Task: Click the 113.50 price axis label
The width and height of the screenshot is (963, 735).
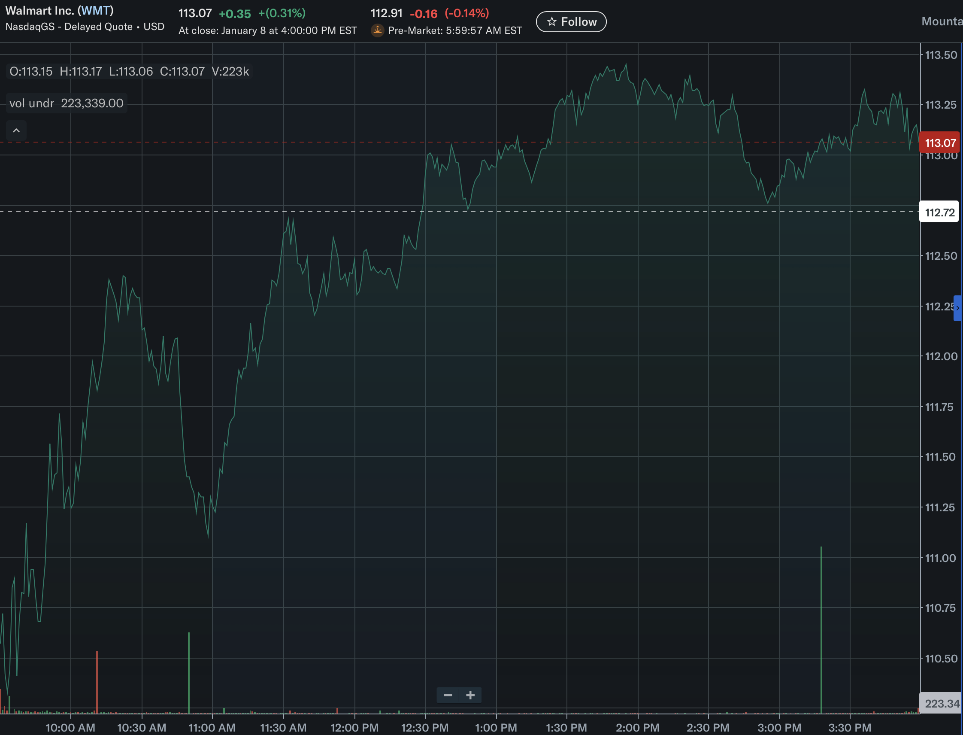Action: (941, 55)
